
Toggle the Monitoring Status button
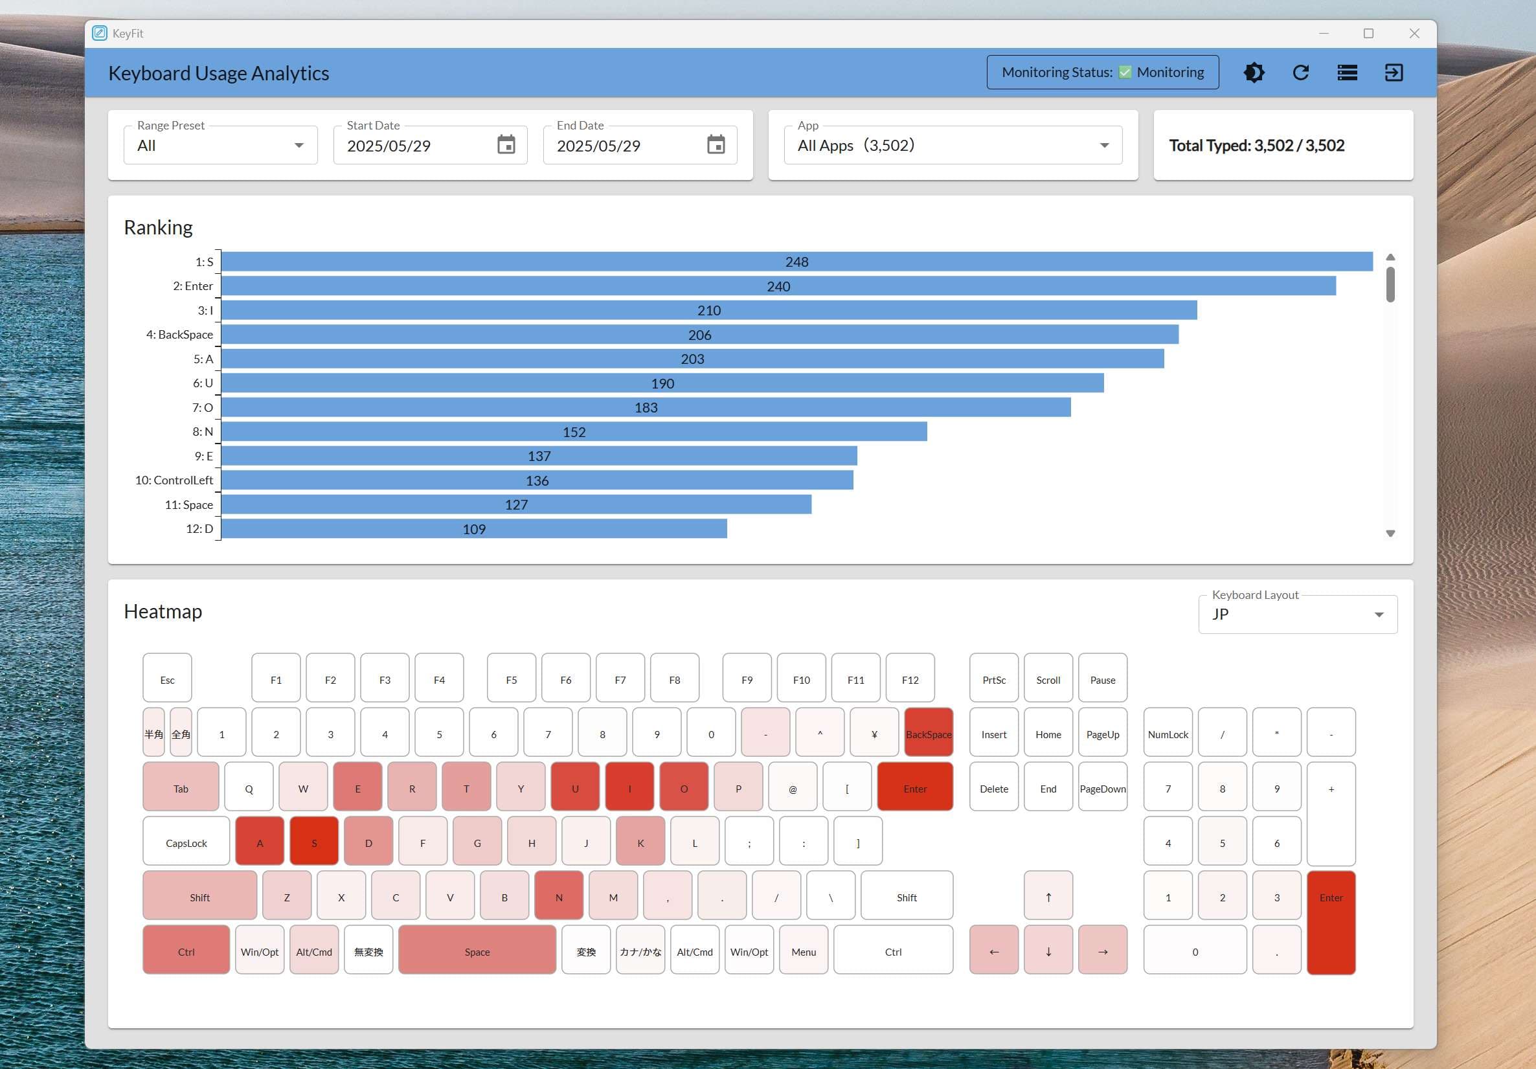(1102, 73)
